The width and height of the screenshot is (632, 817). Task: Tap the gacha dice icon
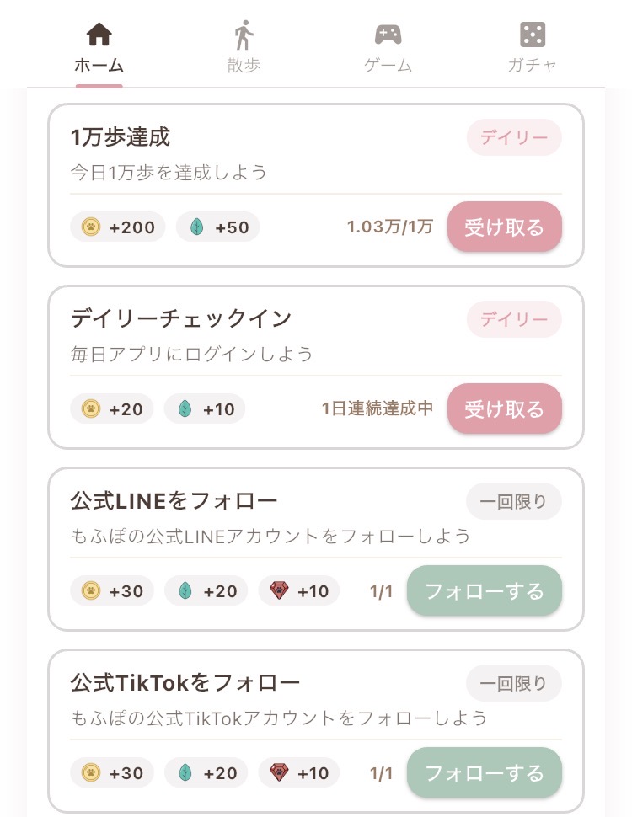[x=533, y=35]
